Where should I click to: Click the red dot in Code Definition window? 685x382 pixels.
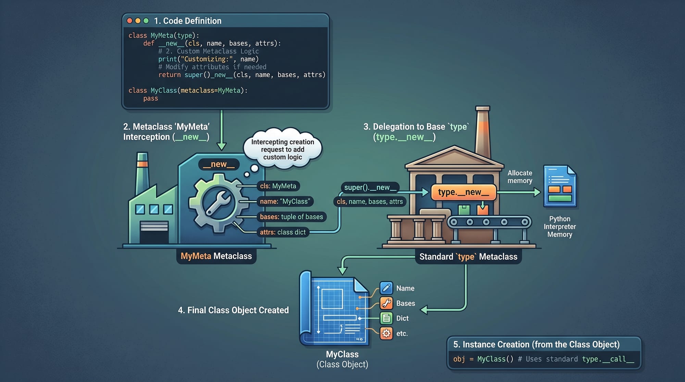pyautogui.click(x=129, y=21)
